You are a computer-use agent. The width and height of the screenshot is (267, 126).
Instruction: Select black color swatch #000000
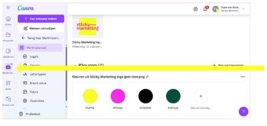coord(146,96)
